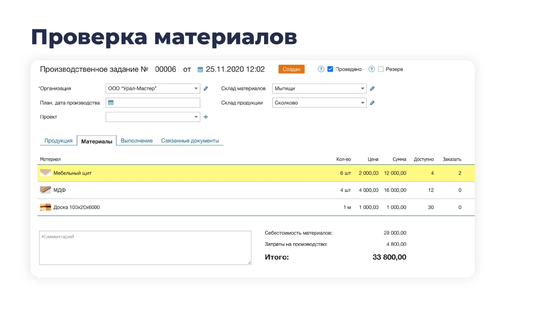
Task: Click document number 00006
Action: pyautogui.click(x=166, y=70)
